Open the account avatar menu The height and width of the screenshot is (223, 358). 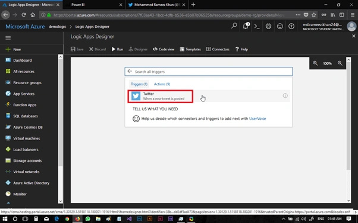351,27
